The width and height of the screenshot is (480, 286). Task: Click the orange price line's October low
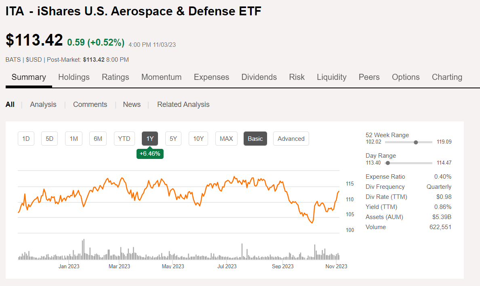pos(312,222)
